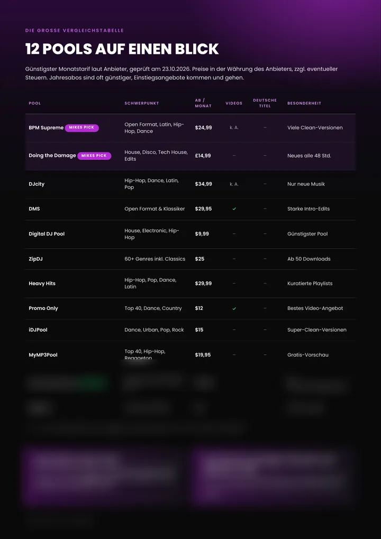Click 'k. A.' in the DJcity row
This screenshot has height=539, width=381.
(x=234, y=184)
